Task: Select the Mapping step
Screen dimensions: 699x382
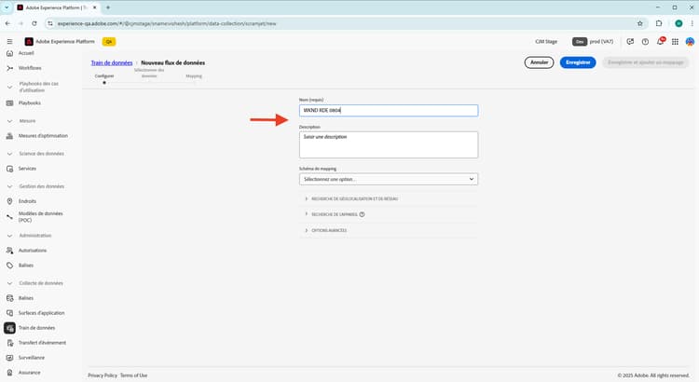Action: pos(194,78)
